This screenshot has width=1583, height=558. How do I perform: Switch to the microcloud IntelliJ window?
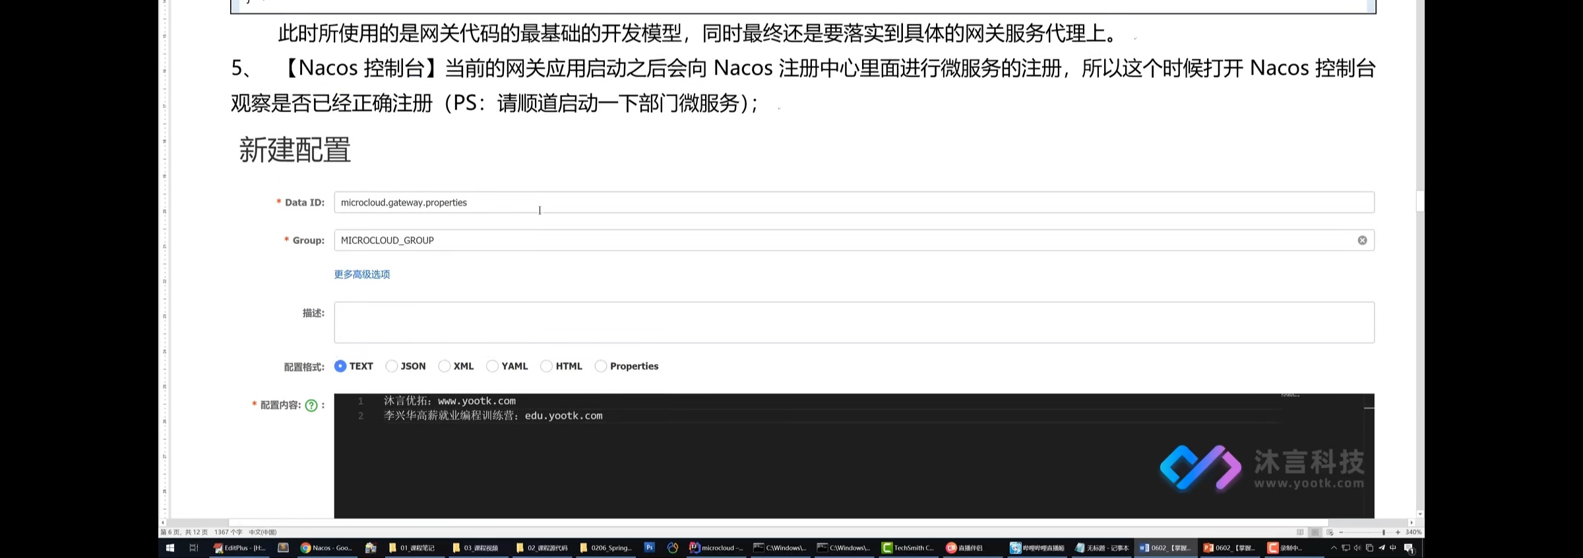(716, 548)
